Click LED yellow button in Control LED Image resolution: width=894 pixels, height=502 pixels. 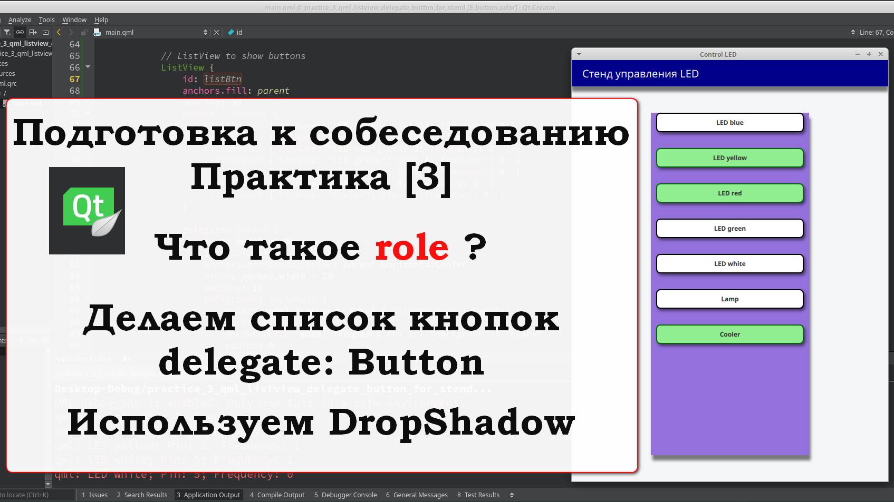tap(730, 158)
